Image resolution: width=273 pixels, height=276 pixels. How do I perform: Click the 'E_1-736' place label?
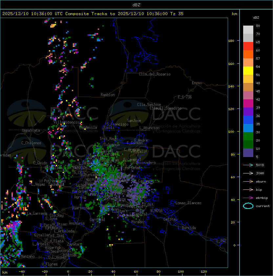coord(185,97)
